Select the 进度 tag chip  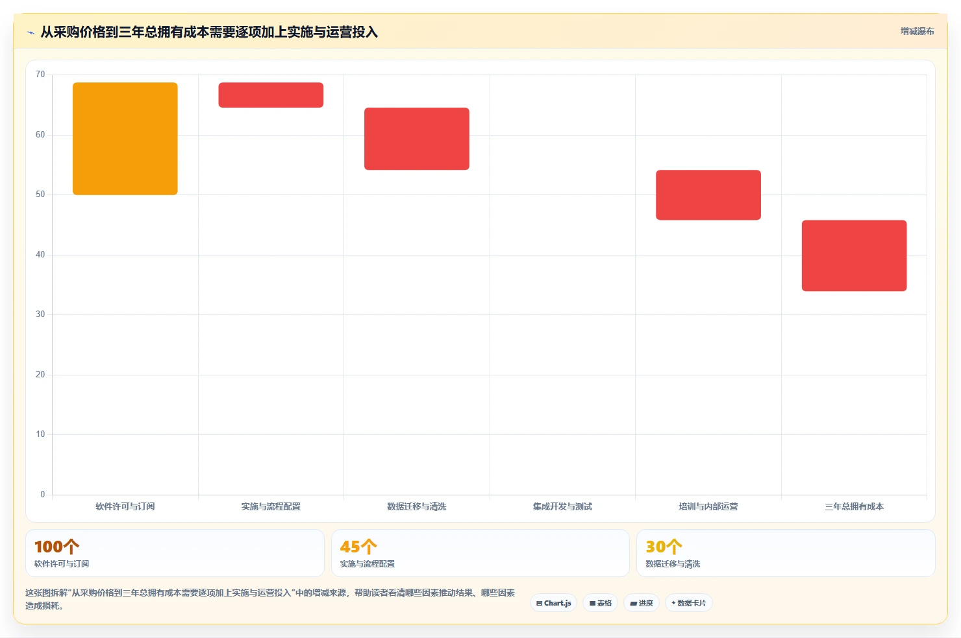(x=642, y=603)
